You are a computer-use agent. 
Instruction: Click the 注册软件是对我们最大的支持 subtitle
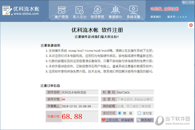97,37
